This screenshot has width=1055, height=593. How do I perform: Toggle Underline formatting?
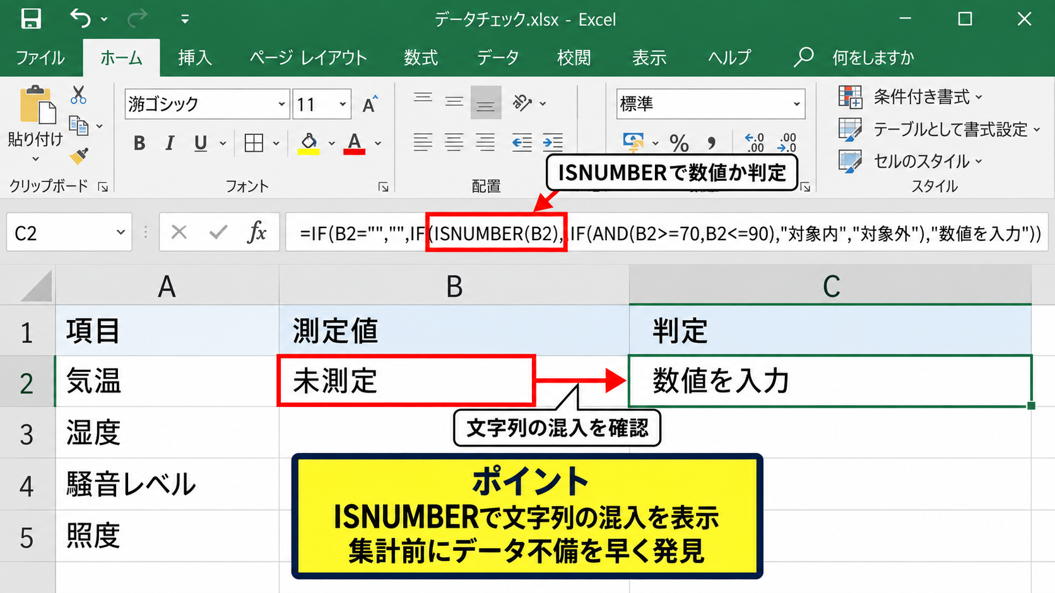(x=201, y=144)
